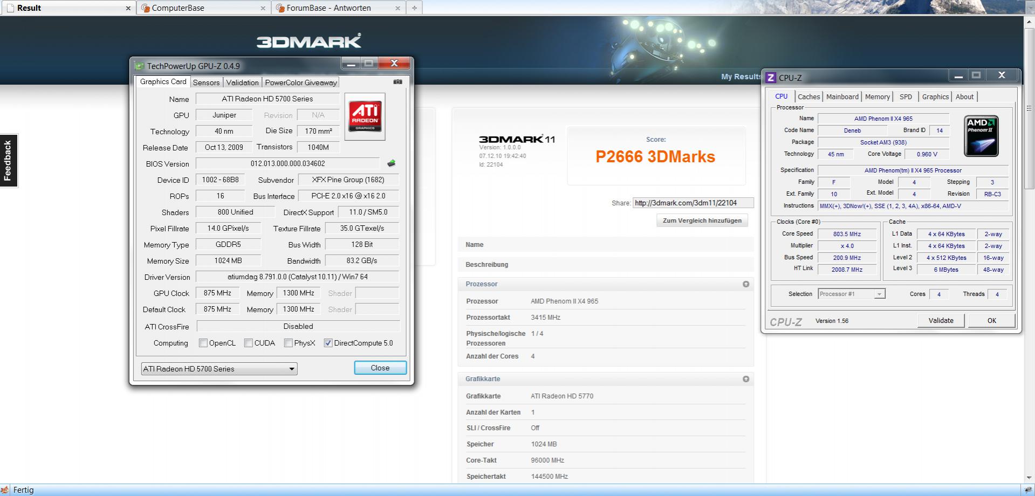Viewport: 1035px width, 496px height.
Task: Open the PowerColor Giveaway tab in GPU-Z
Action: point(301,82)
